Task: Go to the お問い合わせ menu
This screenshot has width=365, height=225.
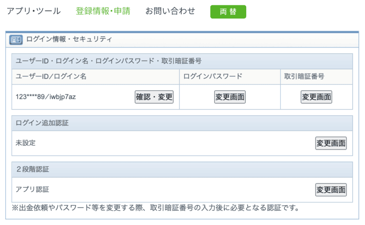Action: click(170, 11)
